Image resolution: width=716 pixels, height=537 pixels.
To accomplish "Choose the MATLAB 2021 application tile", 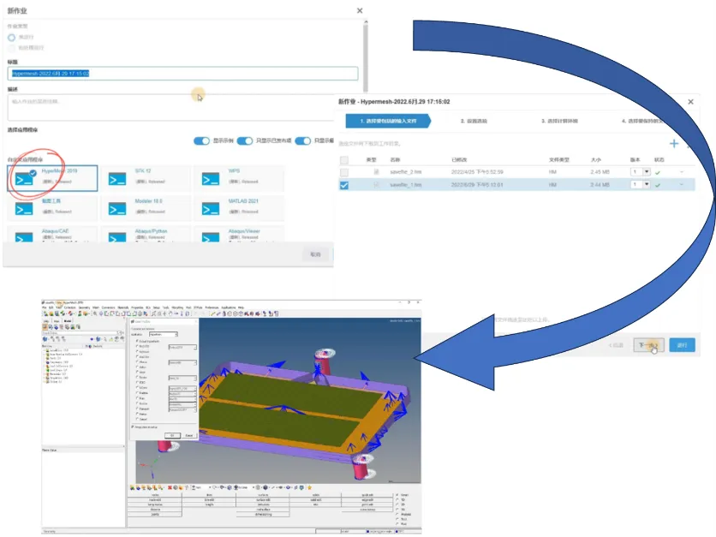I will pos(241,206).
